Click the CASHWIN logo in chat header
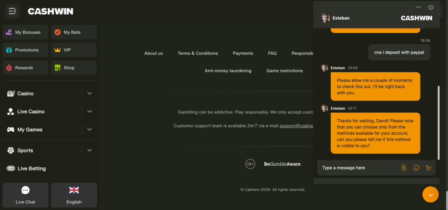448x210 pixels. (416, 18)
